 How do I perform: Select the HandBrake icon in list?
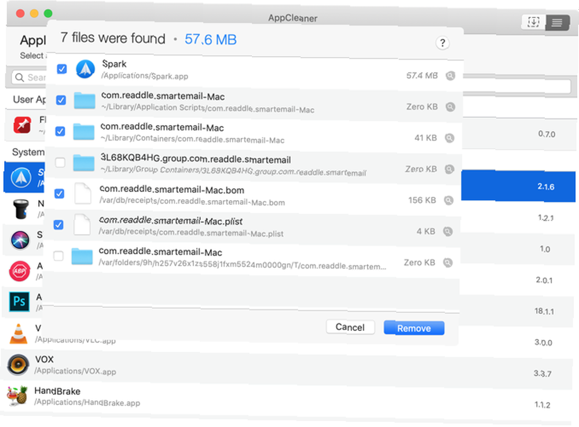tap(17, 396)
